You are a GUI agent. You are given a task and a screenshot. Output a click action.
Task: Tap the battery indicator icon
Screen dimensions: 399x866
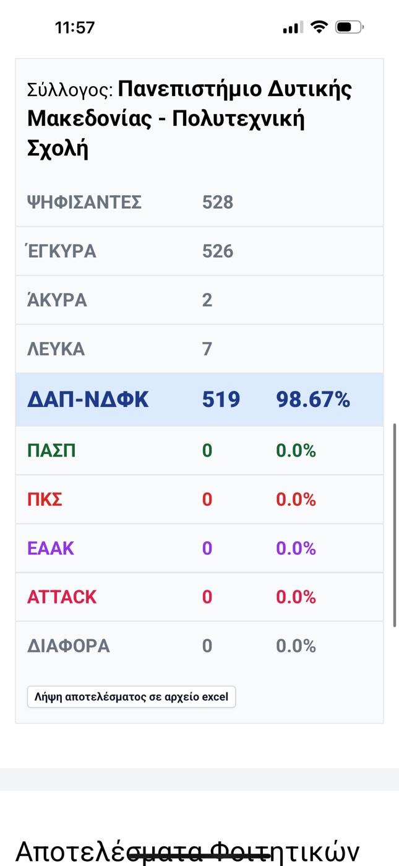[x=350, y=27]
